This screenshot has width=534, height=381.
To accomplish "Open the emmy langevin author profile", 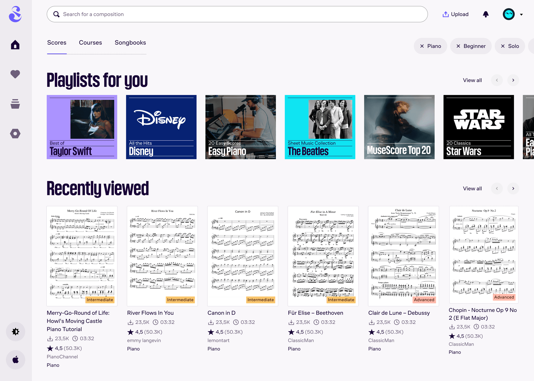I will pyautogui.click(x=144, y=340).
